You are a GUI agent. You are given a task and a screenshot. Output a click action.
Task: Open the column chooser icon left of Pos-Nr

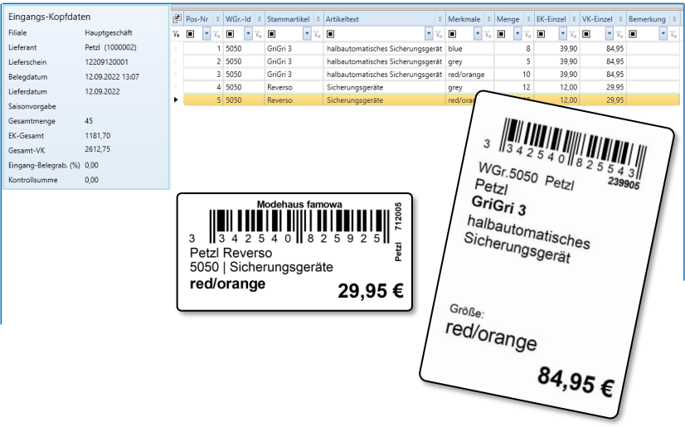177,19
